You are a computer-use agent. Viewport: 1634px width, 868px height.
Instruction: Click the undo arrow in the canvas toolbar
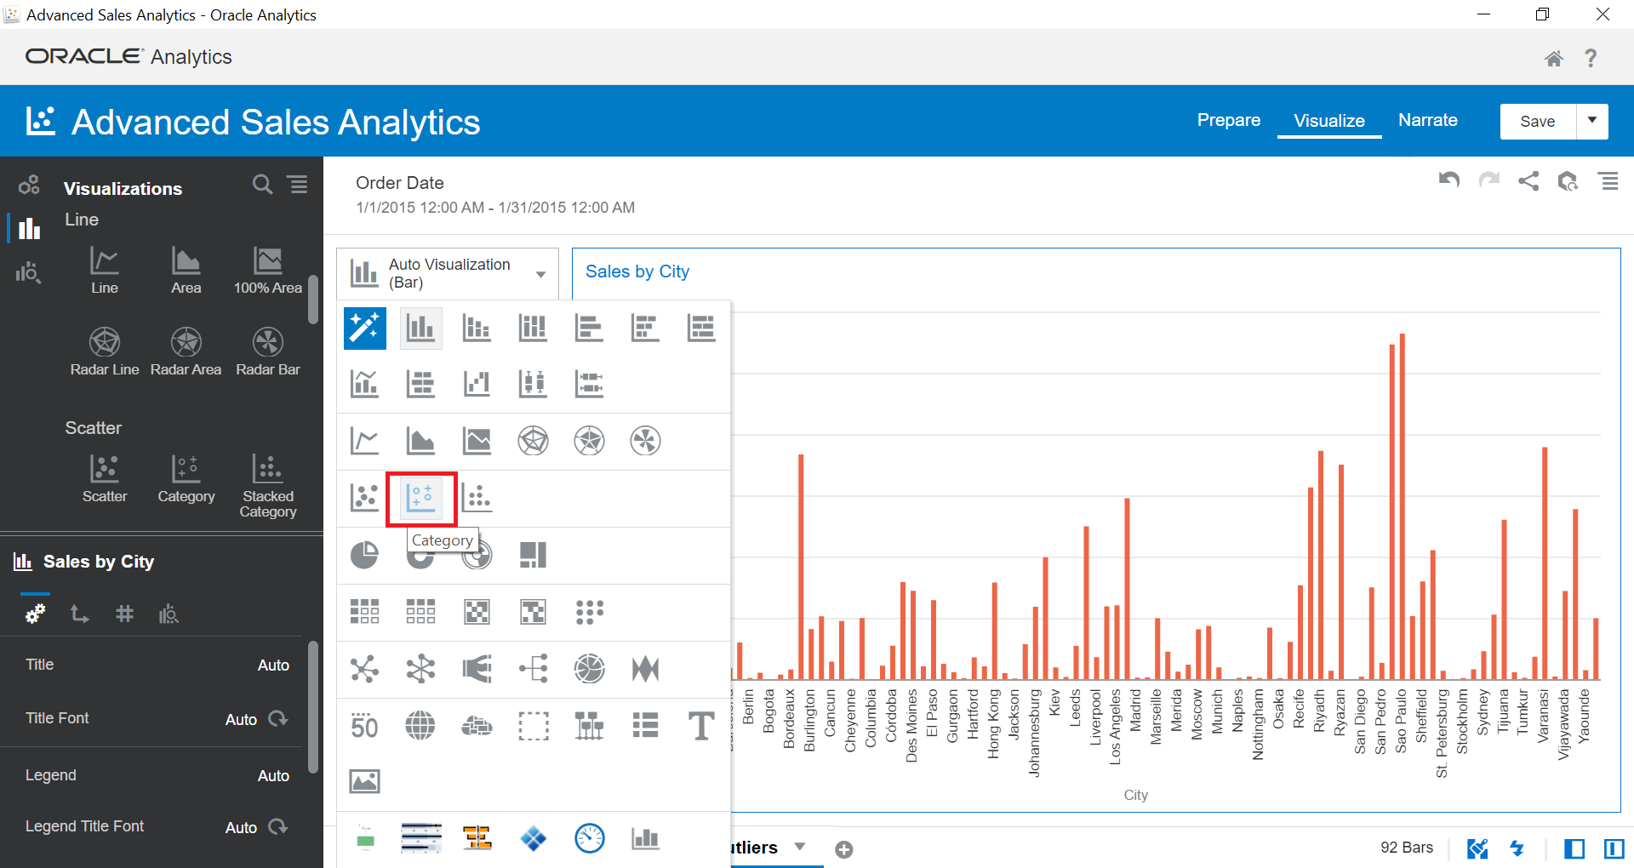coord(1449,180)
